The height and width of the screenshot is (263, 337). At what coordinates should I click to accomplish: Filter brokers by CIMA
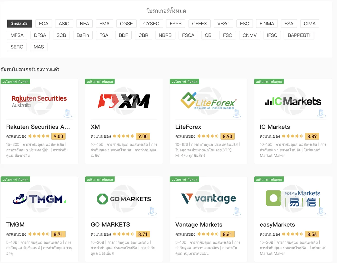310,24
